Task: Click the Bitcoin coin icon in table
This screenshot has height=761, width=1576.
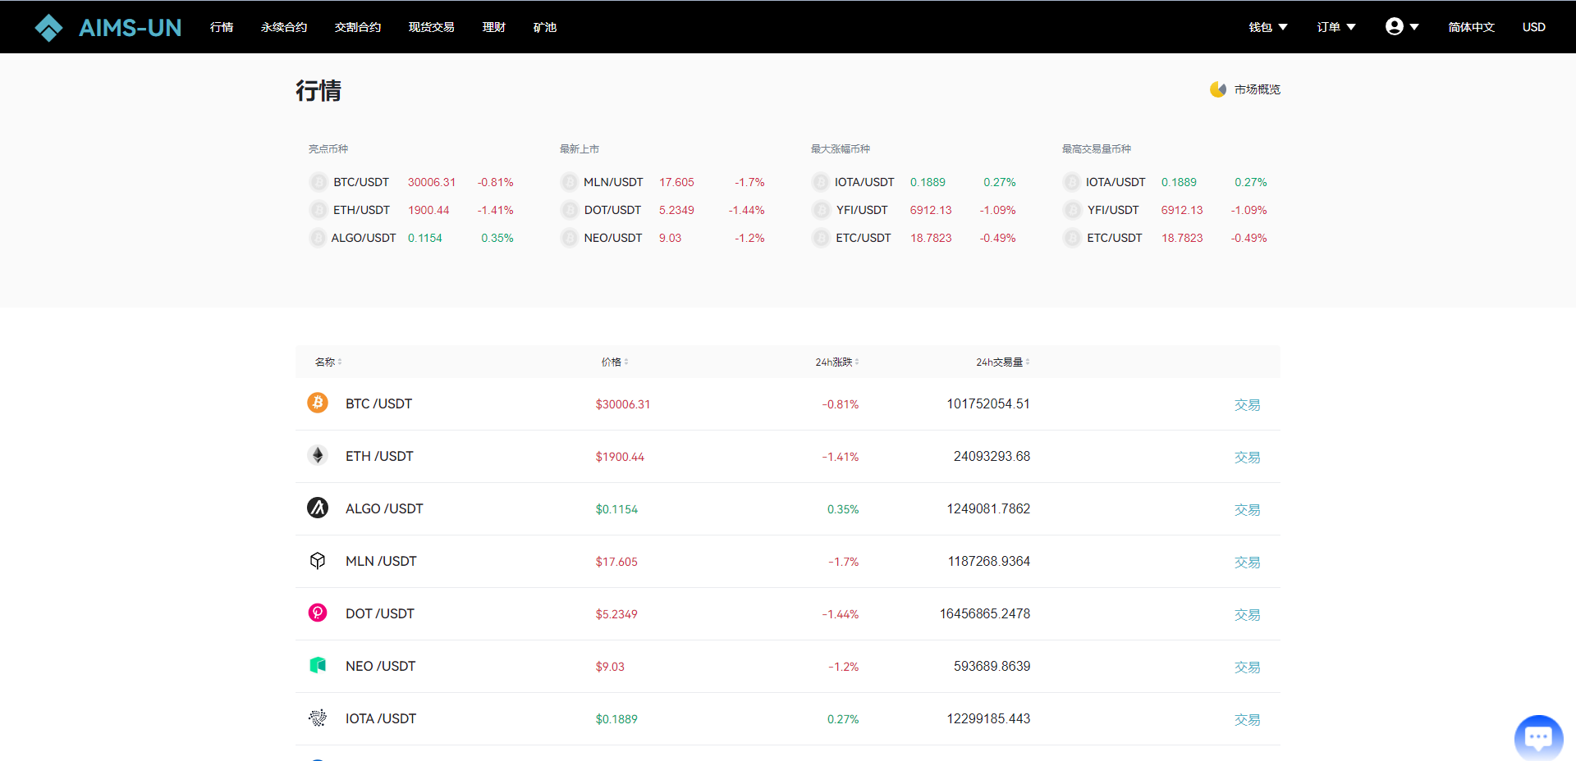Action: [x=318, y=403]
